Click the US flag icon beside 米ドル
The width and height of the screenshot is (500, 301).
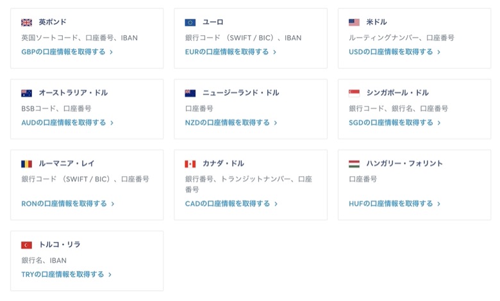pos(354,22)
